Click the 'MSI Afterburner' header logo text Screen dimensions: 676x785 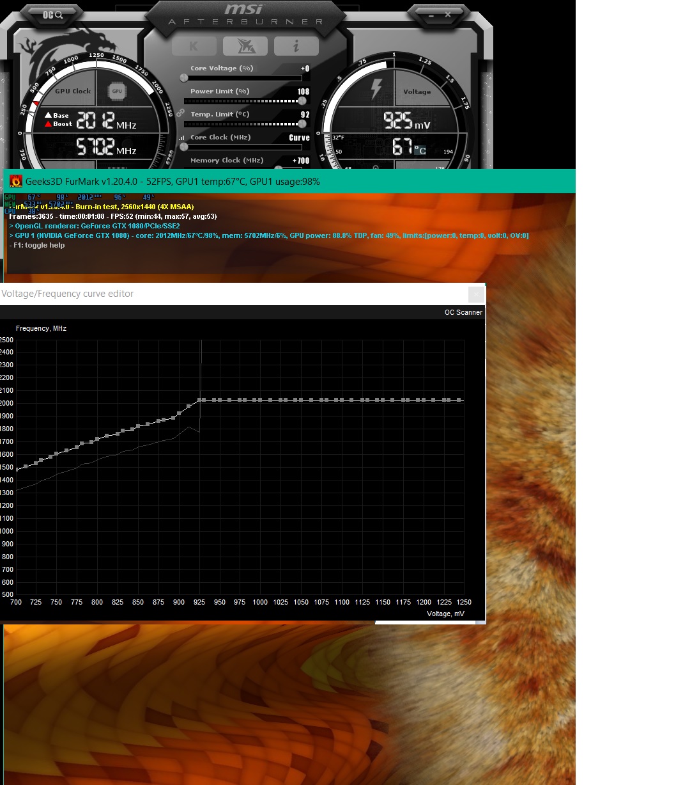coord(246,14)
